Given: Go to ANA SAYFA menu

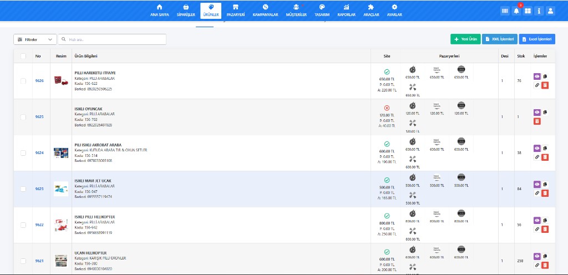Looking at the screenshot, I should click(x=159, y=11).
